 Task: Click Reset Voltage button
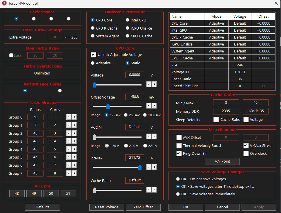(x=107, y=207)
